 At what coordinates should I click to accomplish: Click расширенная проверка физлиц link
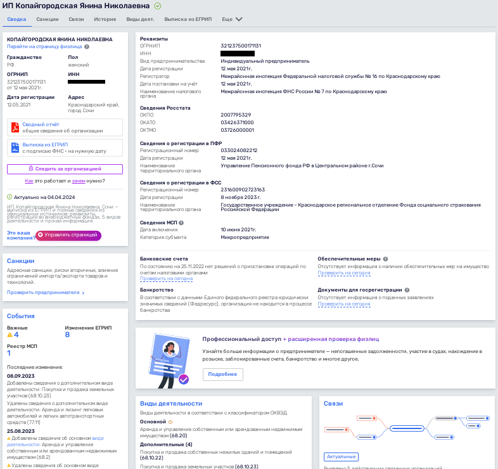pos(333,339)
